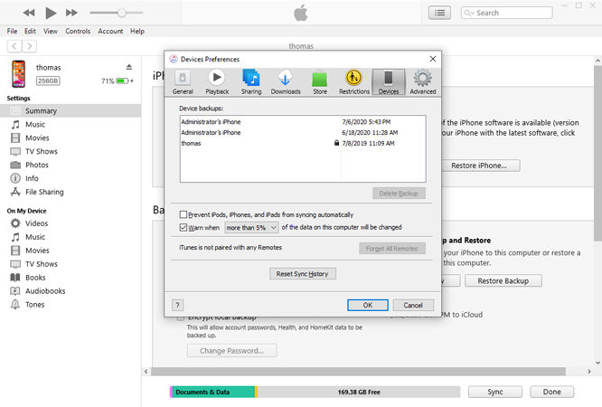602x407 pixels.
Task: Click the Sync button
Action: pyautogui.click(x=495, y=392)
